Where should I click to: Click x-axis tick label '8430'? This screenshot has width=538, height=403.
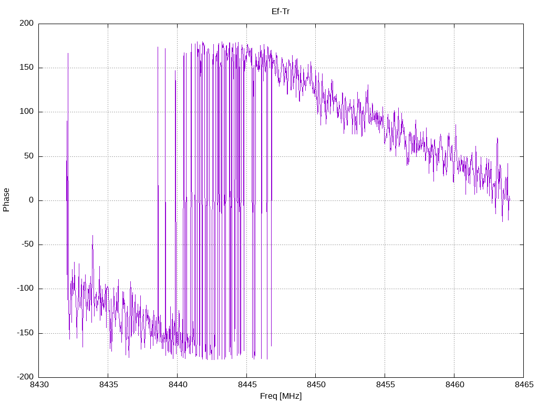point(39,385)
